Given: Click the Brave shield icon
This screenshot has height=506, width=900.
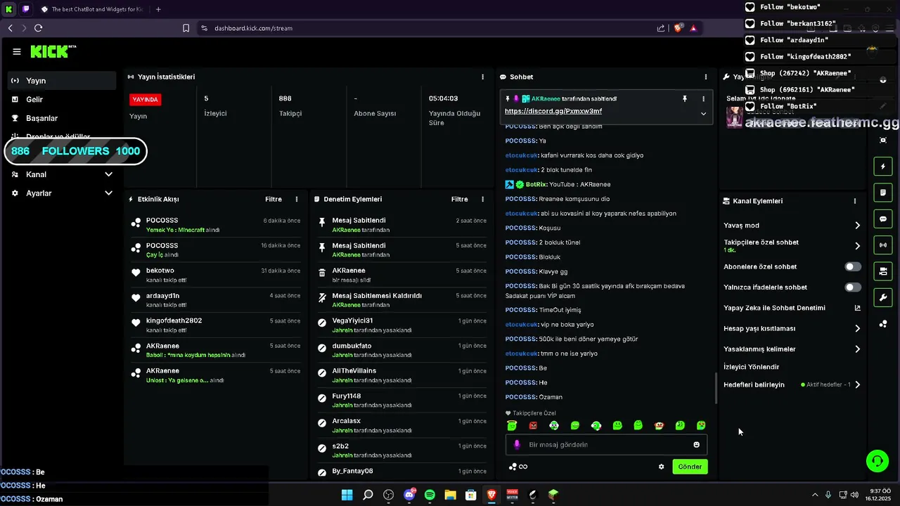Looking at the screenshot, I should pos(678,28).
